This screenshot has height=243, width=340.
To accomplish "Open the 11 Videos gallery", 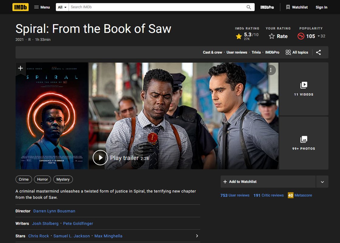I will pos(304,89).
